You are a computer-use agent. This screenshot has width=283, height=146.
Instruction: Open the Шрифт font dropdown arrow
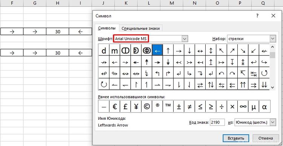185,39
